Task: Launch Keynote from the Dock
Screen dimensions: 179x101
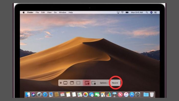Action: [x=114, y=95]
